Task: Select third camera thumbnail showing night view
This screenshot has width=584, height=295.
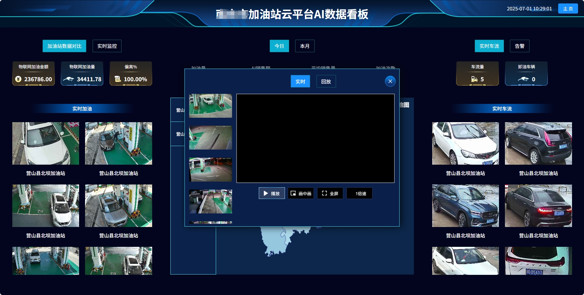Action: tap(210, 170)
